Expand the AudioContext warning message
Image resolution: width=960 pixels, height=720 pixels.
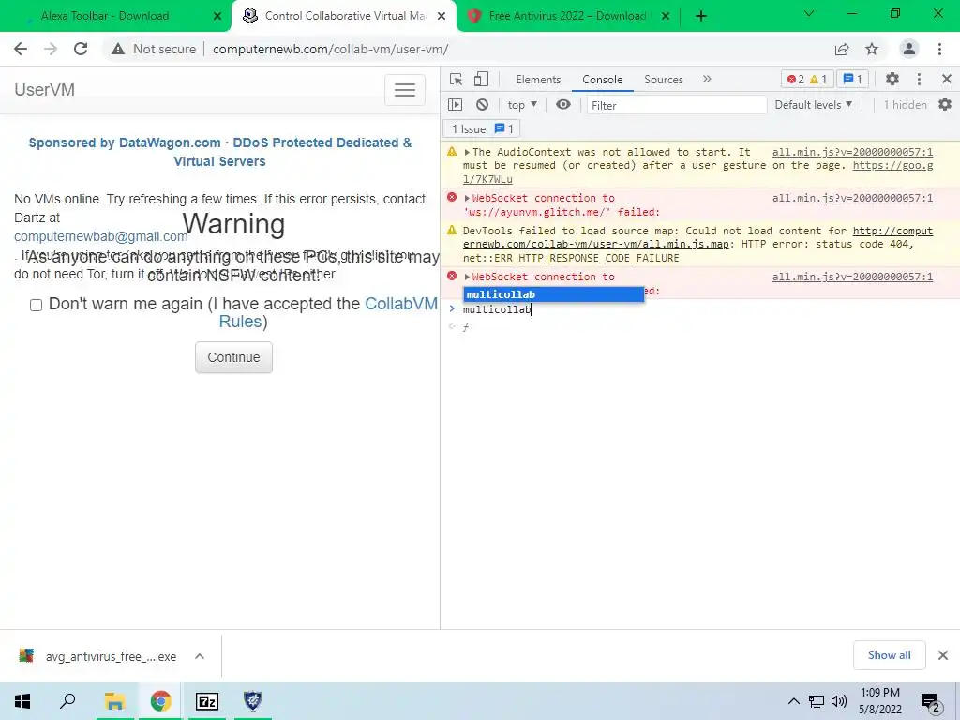467,152
